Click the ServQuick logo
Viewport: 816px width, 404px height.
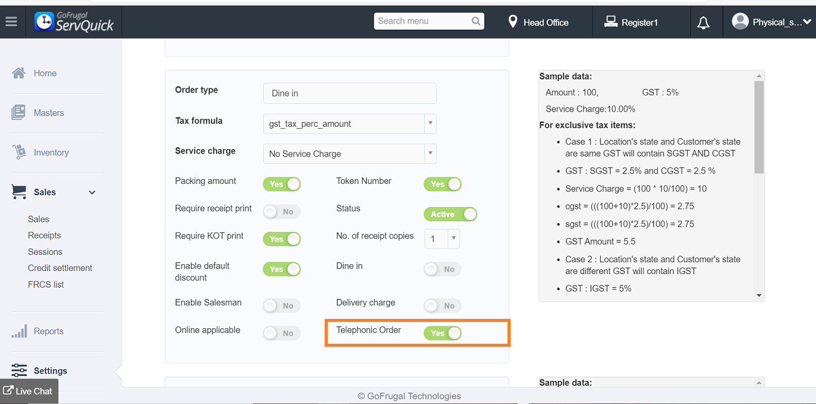coord(75,22)
